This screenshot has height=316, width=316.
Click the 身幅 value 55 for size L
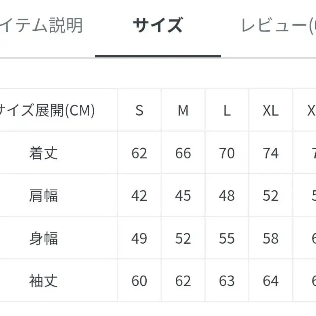point(227,238)
